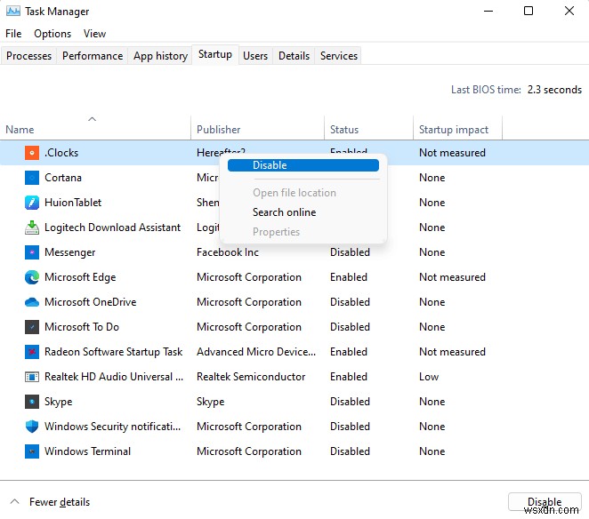Click the Cortana app icon

click(32, 178)
